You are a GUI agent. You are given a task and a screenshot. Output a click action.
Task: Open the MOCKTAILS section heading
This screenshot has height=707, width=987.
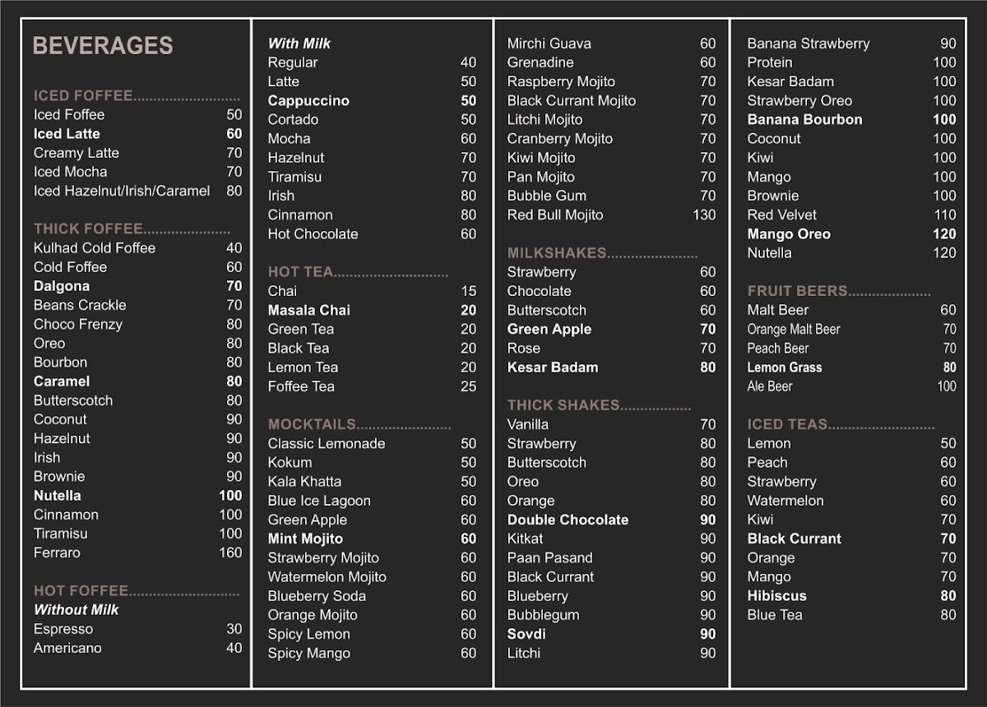tap(312, 424)
